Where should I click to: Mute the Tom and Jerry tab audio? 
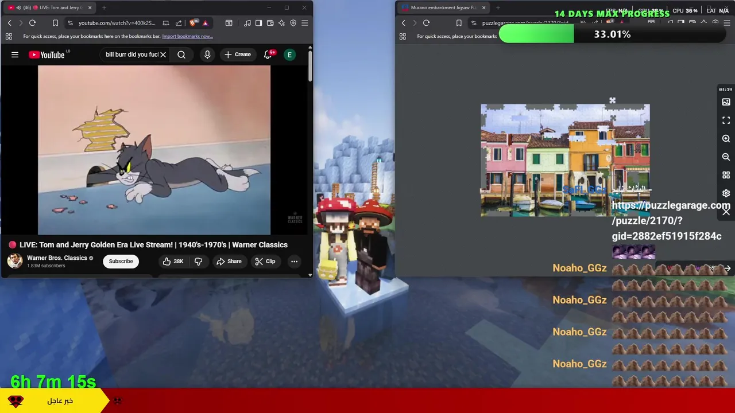[18, 7]
